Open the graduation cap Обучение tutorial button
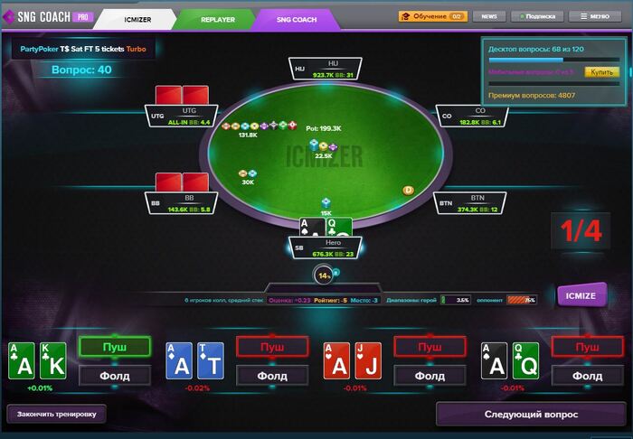The height and width of the screenshot is (439, 633). (x=433, y=16)
